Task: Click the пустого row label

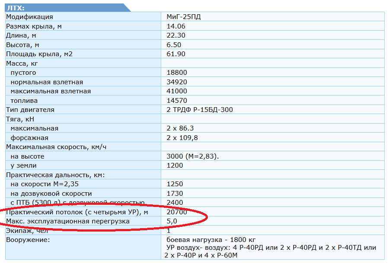Action: [23, 73]
